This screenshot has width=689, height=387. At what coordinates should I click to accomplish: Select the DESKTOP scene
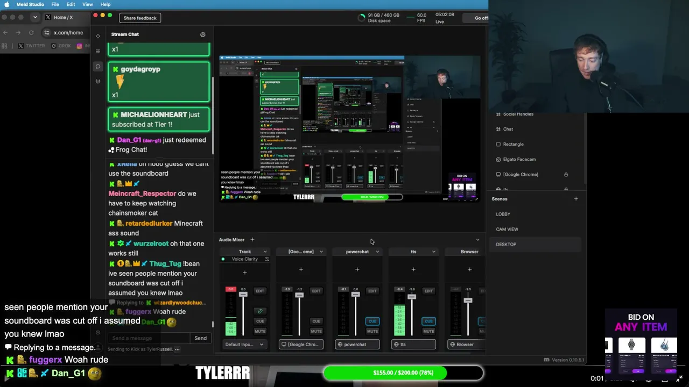(534, 245)
